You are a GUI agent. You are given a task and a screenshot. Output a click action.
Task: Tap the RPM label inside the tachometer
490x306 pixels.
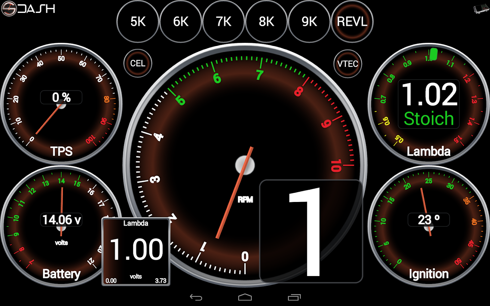246,199
